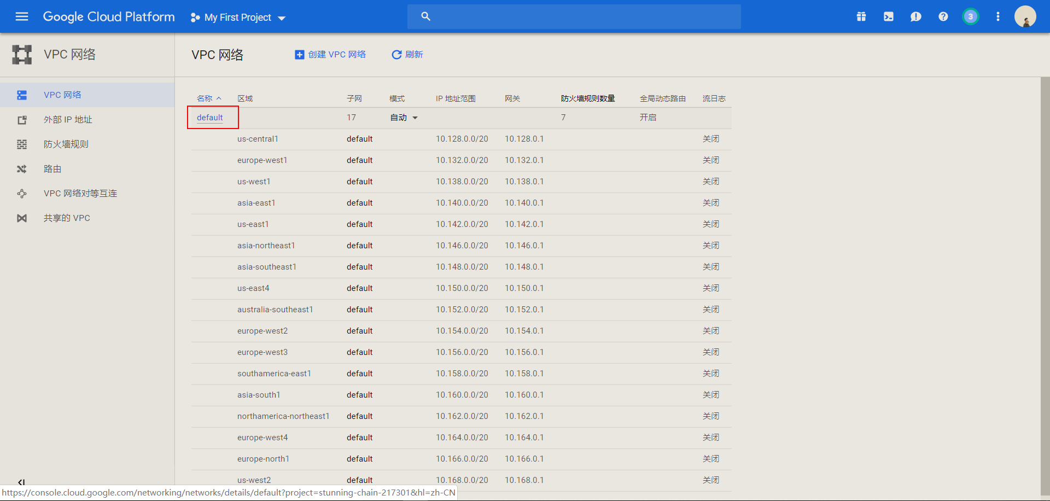Open the My First Project selector
The height and width of the screenshot is (501, 1050).
point(238,18)
